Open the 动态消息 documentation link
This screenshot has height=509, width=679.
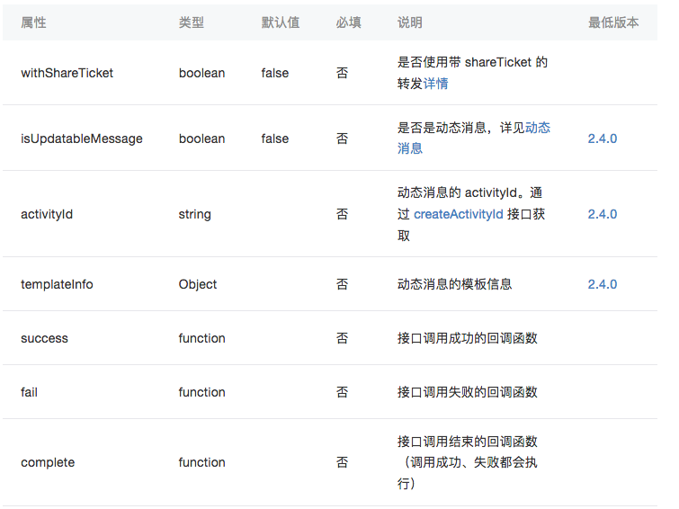click(538, 128)
